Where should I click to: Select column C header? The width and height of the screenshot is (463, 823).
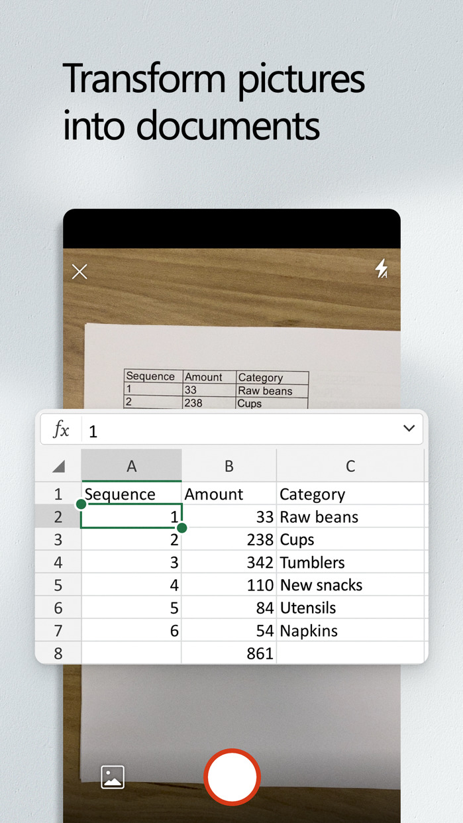point(350,466)
